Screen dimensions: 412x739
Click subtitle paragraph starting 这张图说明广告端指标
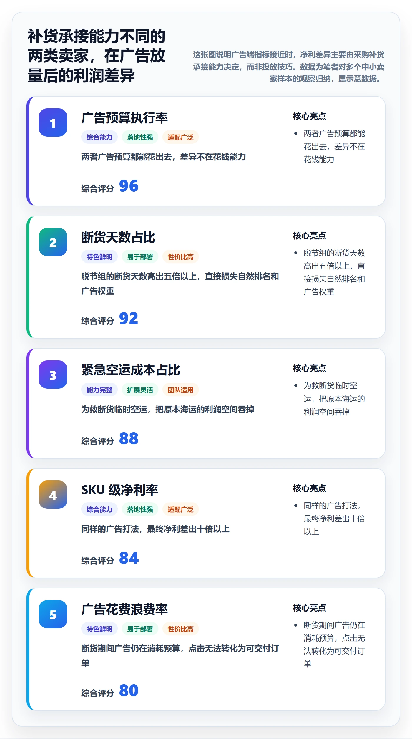pos(288,67)
